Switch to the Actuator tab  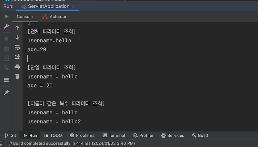click(x=54, y=16)
